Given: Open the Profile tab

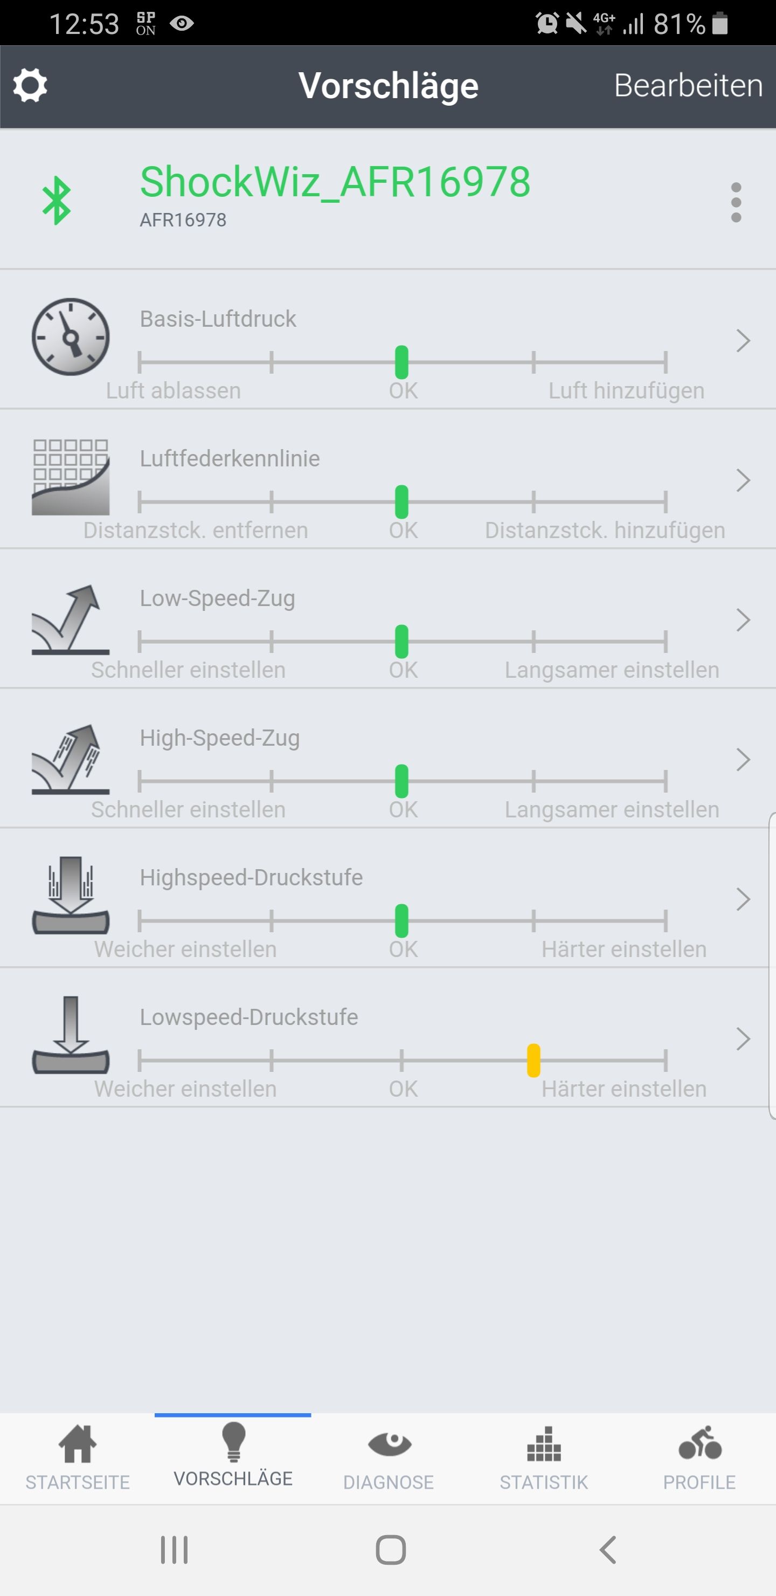Looking at the screenshot, I should click(x=699, y=1459).
